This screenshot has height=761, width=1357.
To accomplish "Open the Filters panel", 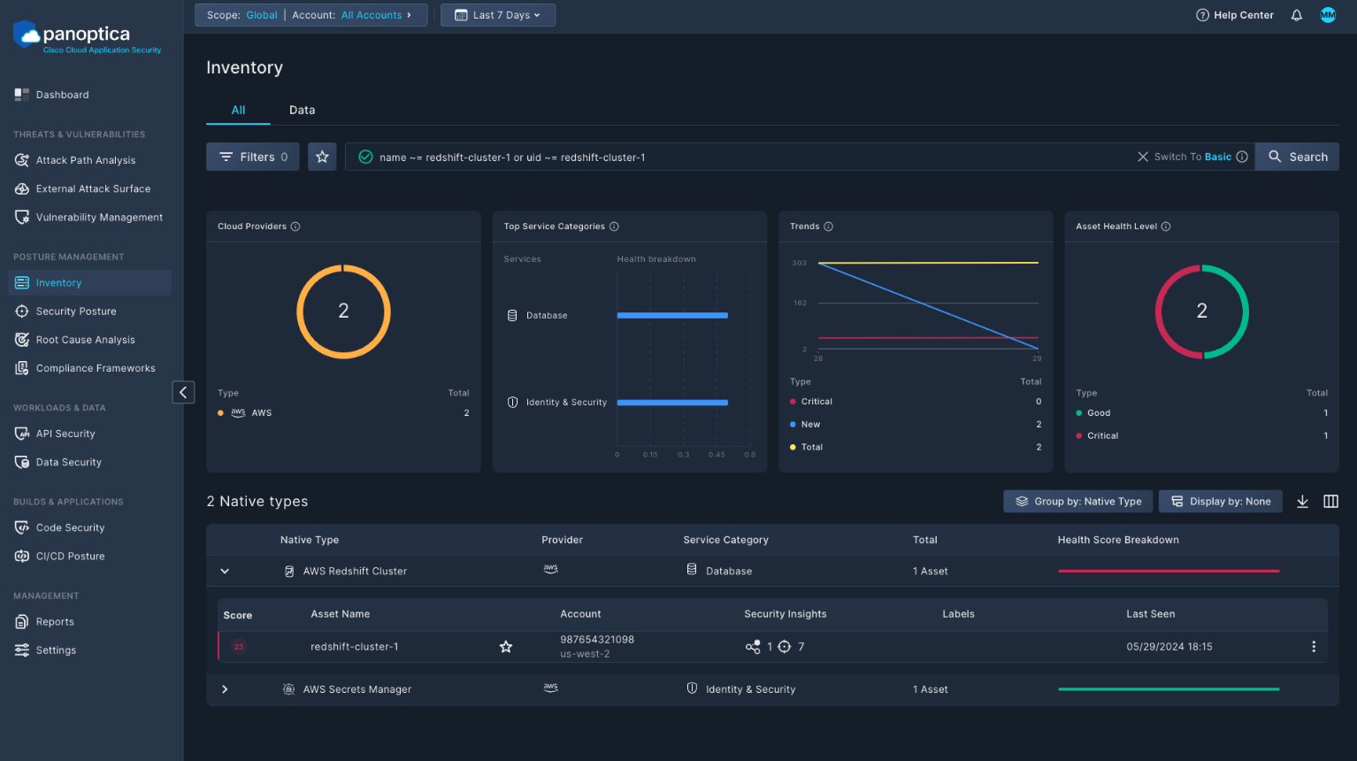I will pos(253,157).
